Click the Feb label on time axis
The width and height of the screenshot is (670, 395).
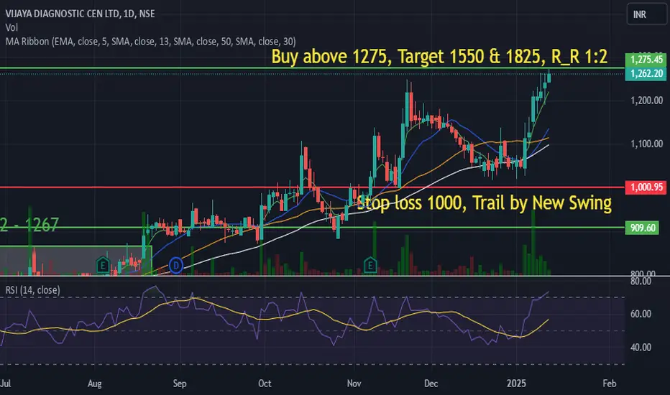click(x=610, y=384)
